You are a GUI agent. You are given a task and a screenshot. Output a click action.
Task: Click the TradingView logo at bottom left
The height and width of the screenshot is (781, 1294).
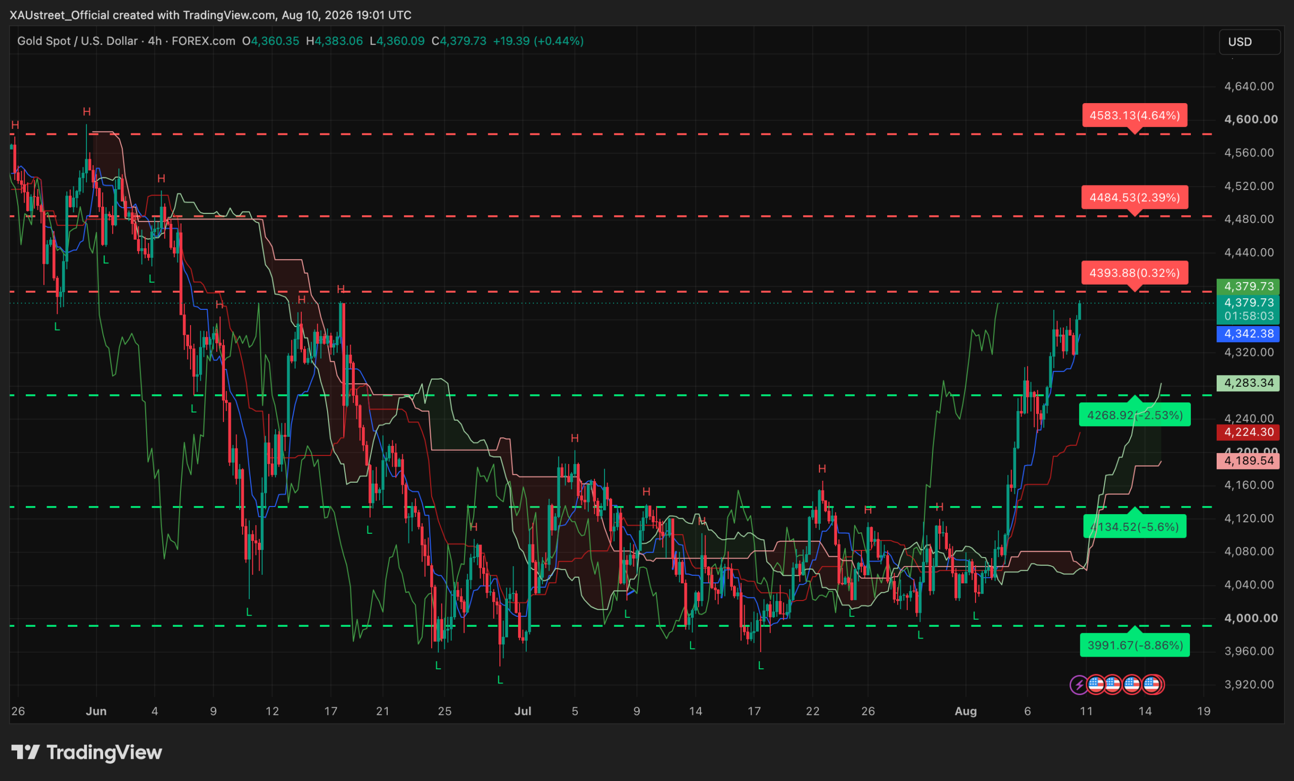click(86, 752)
